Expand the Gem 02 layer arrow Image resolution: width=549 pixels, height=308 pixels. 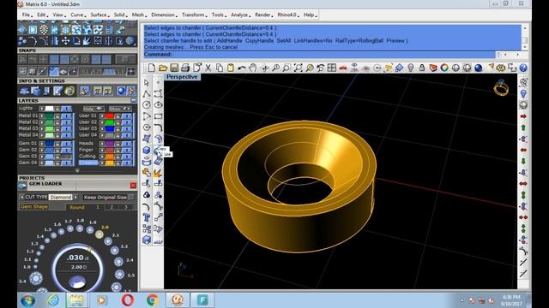tap(42, 150)
